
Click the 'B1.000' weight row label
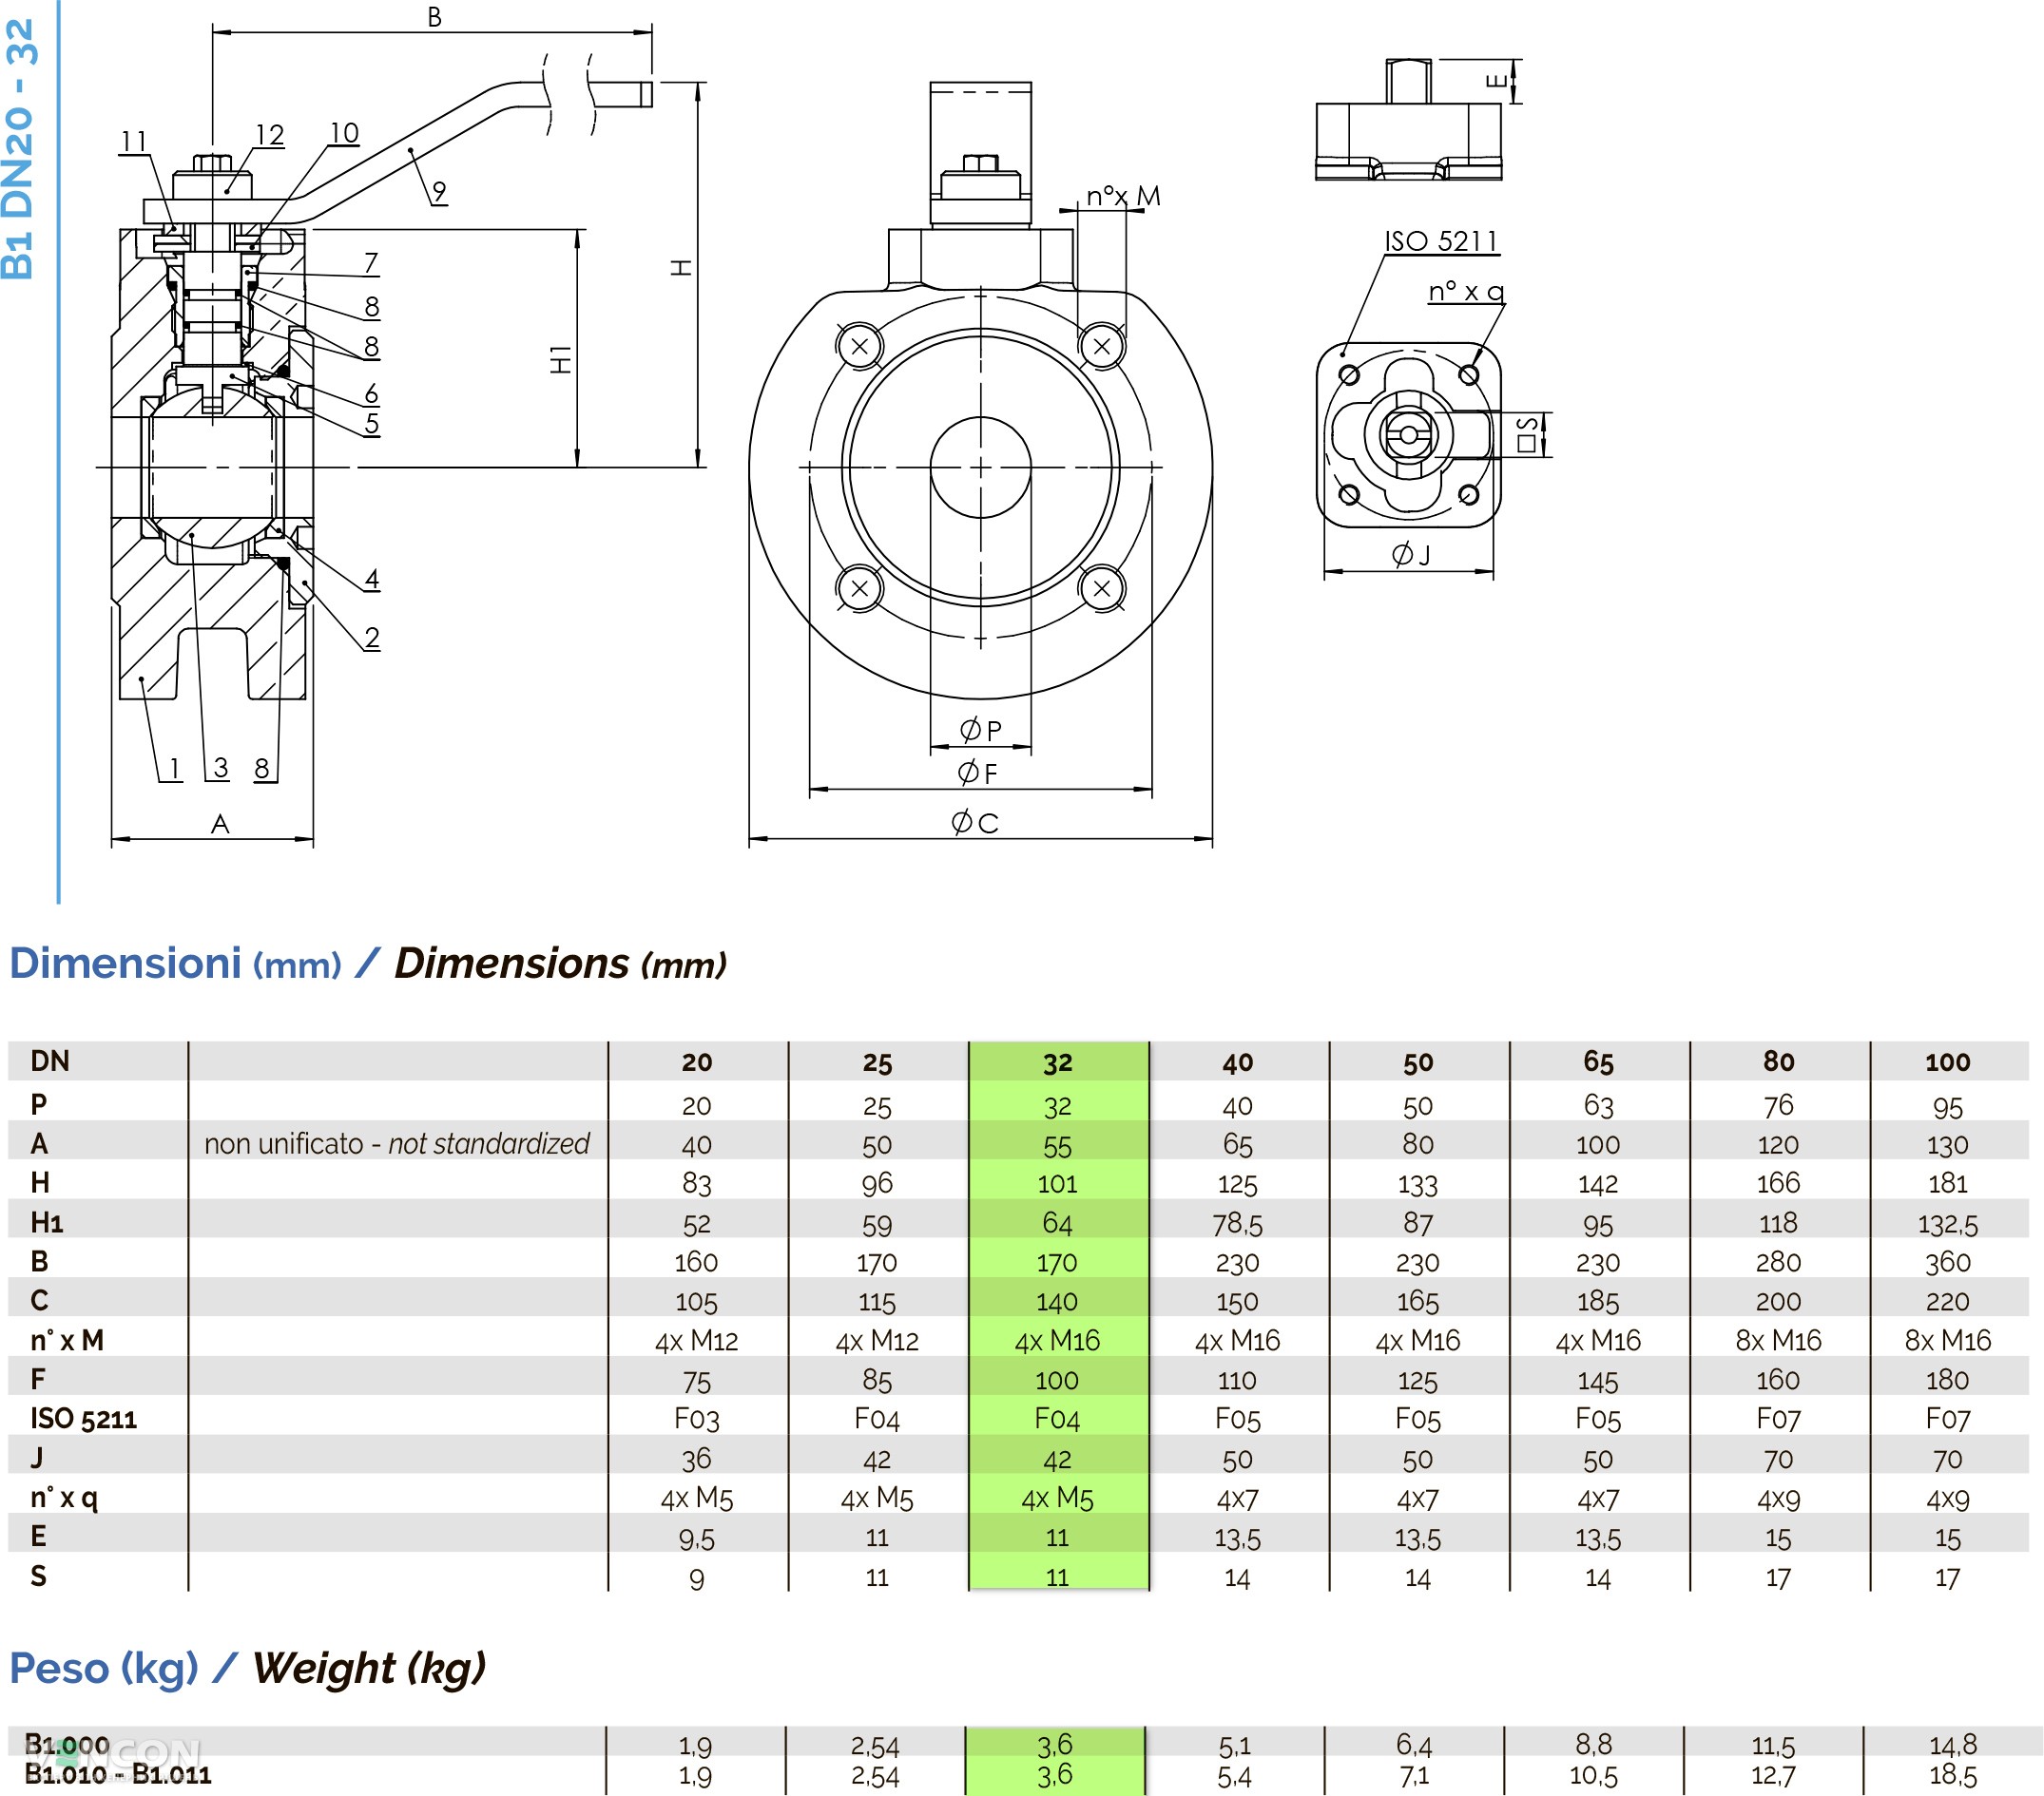[x=66, y=1744]
